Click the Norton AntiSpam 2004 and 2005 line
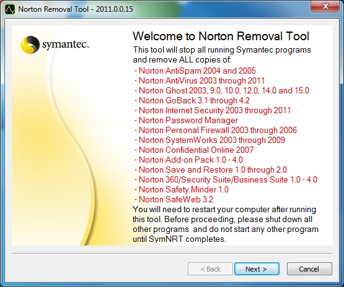Screen dimensions: 344x287 pyautogui.click(x=195, y=71)
